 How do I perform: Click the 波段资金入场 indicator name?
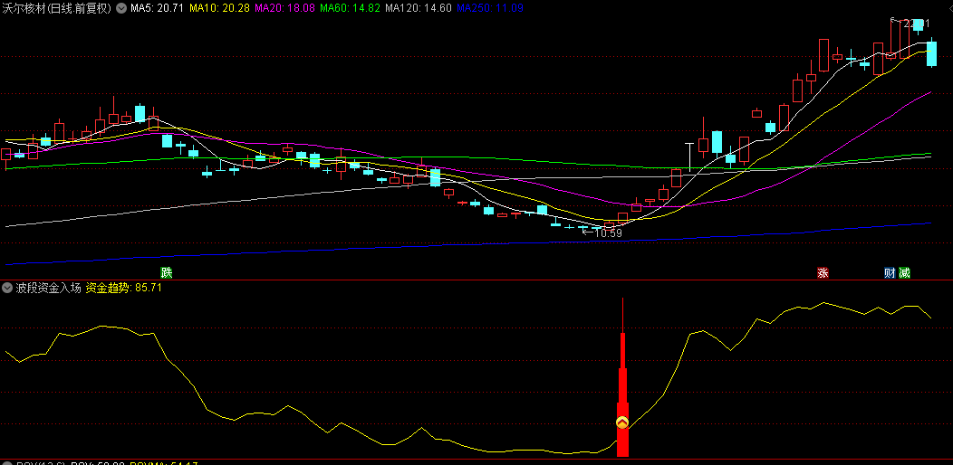click(47, 288)
